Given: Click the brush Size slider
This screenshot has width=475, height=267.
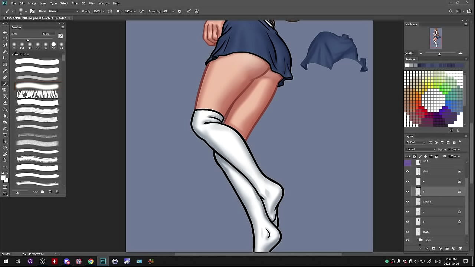Looking at the screenshot, I should click(x=28, y=40).
